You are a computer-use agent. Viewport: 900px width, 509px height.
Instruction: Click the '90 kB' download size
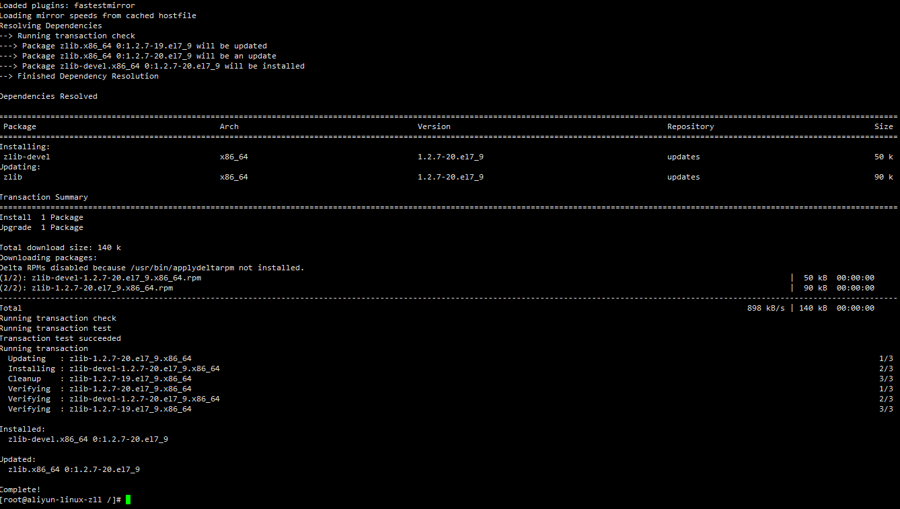pos(815,288)
